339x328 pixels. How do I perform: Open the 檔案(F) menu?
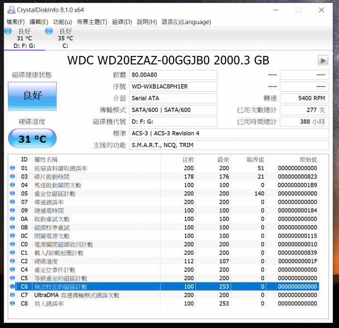pos(16,22)
